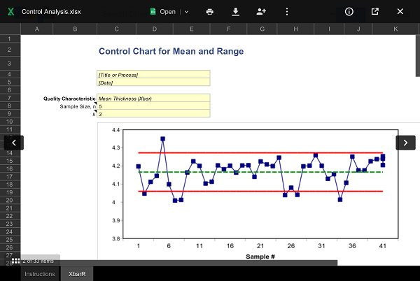Select the column D header
420x281 pixels.
pyautogui.click(x=154, y=29)
